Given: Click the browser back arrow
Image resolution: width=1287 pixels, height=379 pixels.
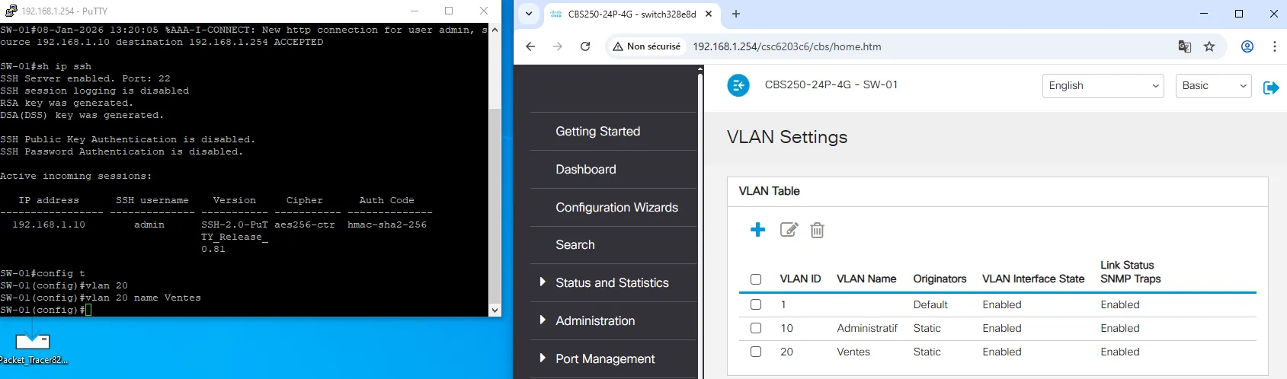Looking at the screenshot, I should coord(530,46).
